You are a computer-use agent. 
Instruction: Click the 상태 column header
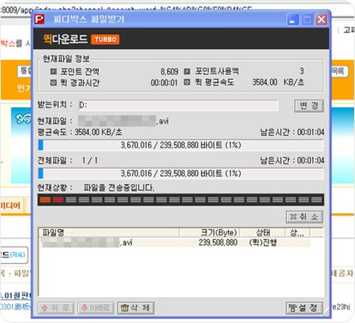pyautogui.click(x=263, y=232)
